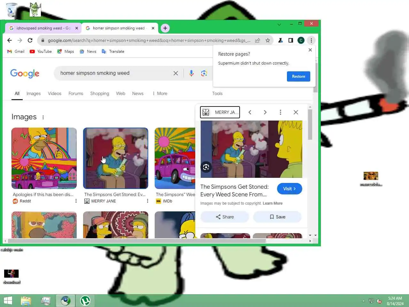Select the Web search filter
The width and height of the screenshot is (409, 307).
click(121, 93)
